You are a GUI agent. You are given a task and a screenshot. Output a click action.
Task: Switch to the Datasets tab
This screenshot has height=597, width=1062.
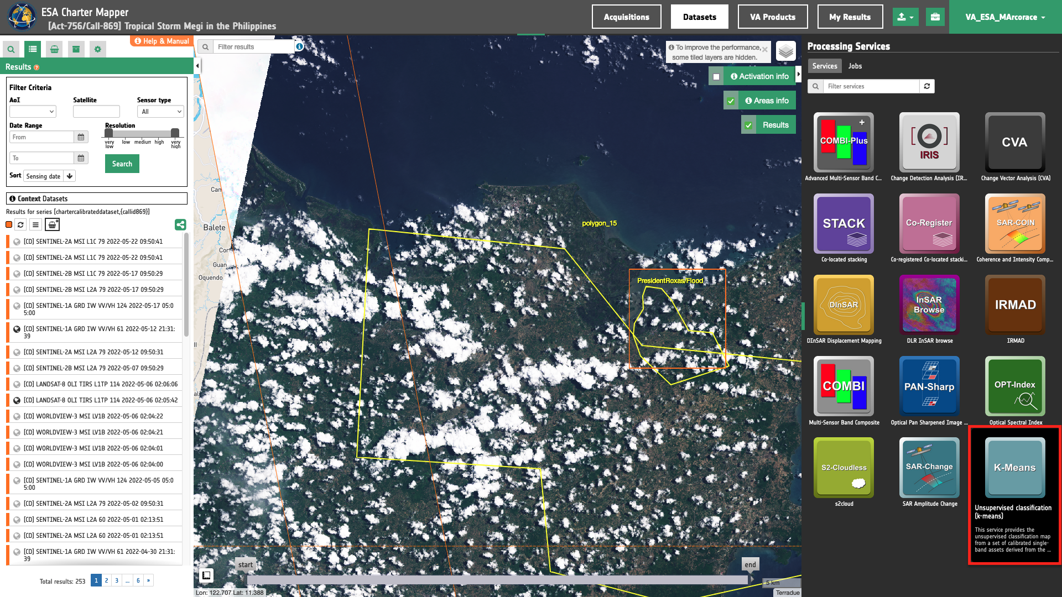click(x=700, y=17)
